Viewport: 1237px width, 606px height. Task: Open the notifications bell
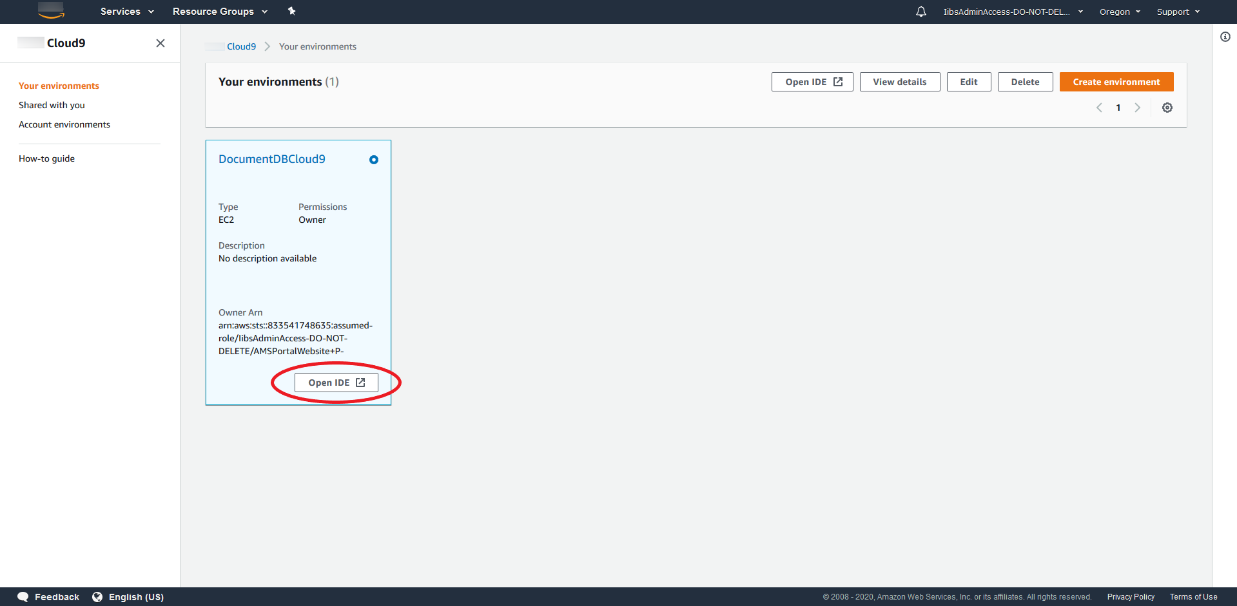point(920,12)
